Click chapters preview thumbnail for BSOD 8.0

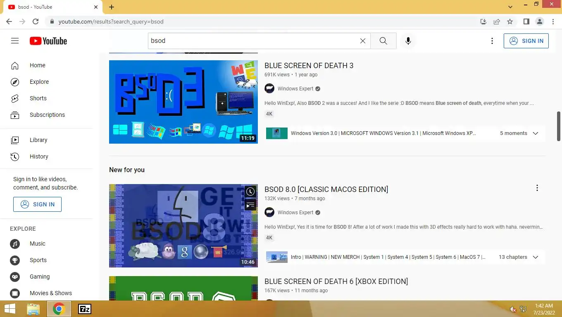tap(277, 257)
